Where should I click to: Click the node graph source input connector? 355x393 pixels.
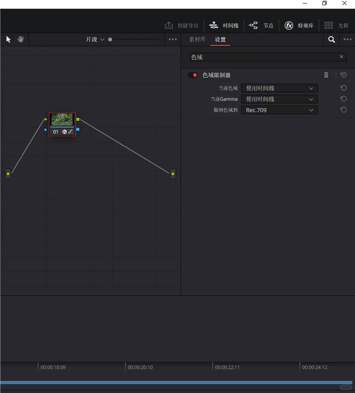pos(8,174)
